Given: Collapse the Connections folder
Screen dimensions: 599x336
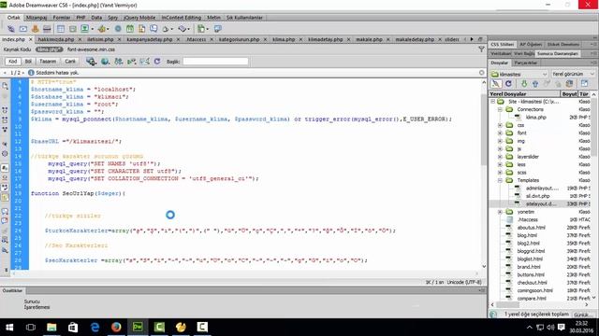Looking at the screenshot, I should (x=500, y=109).
